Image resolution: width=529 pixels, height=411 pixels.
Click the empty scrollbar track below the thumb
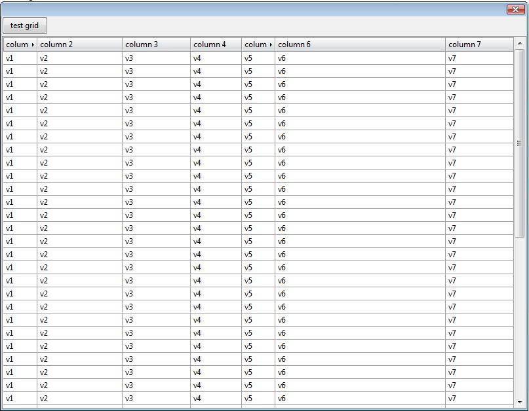point(520,314)
